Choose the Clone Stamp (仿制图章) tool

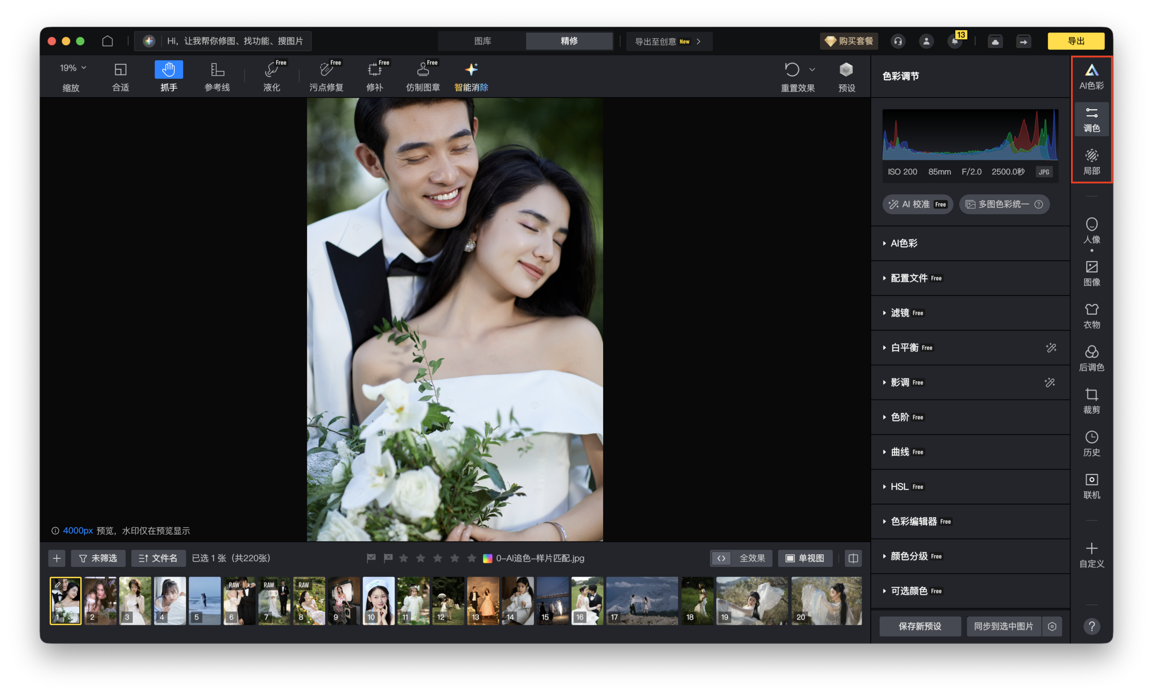coord(422,76)
